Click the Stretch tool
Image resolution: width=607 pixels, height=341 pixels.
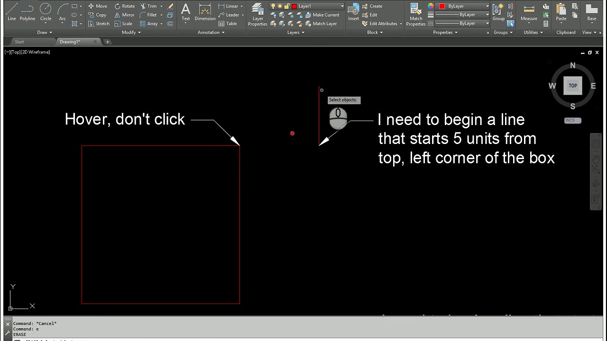[99, 23]
